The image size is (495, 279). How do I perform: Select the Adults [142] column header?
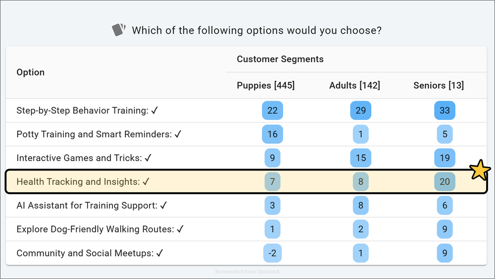354,85
